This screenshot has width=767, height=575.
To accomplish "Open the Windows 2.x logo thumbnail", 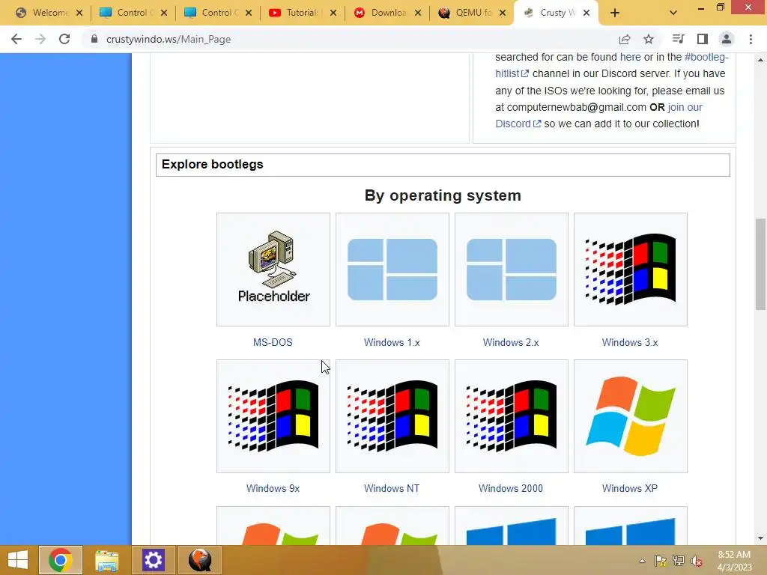I will 511,270.
